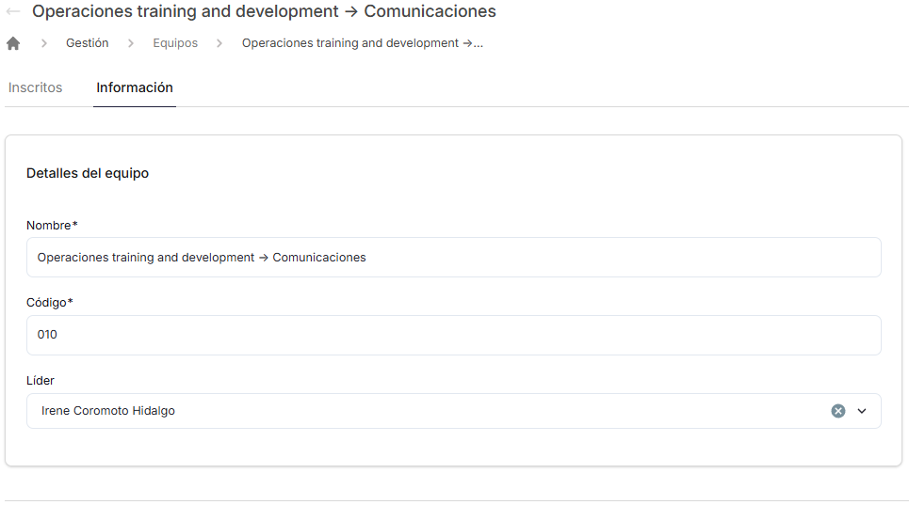Click the Nombre* field label
Screen dimensions: 909x505
pyautogui.click(x=52, y=226)
